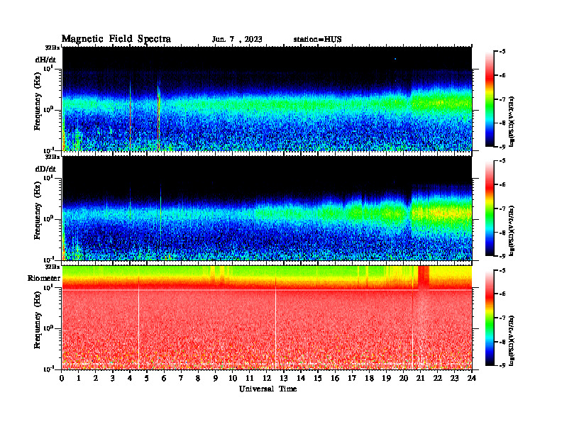The height and width of the screenshot is (434, 562).
Task: Click hour tick label '18' on time axis
Action: point(369,378)
